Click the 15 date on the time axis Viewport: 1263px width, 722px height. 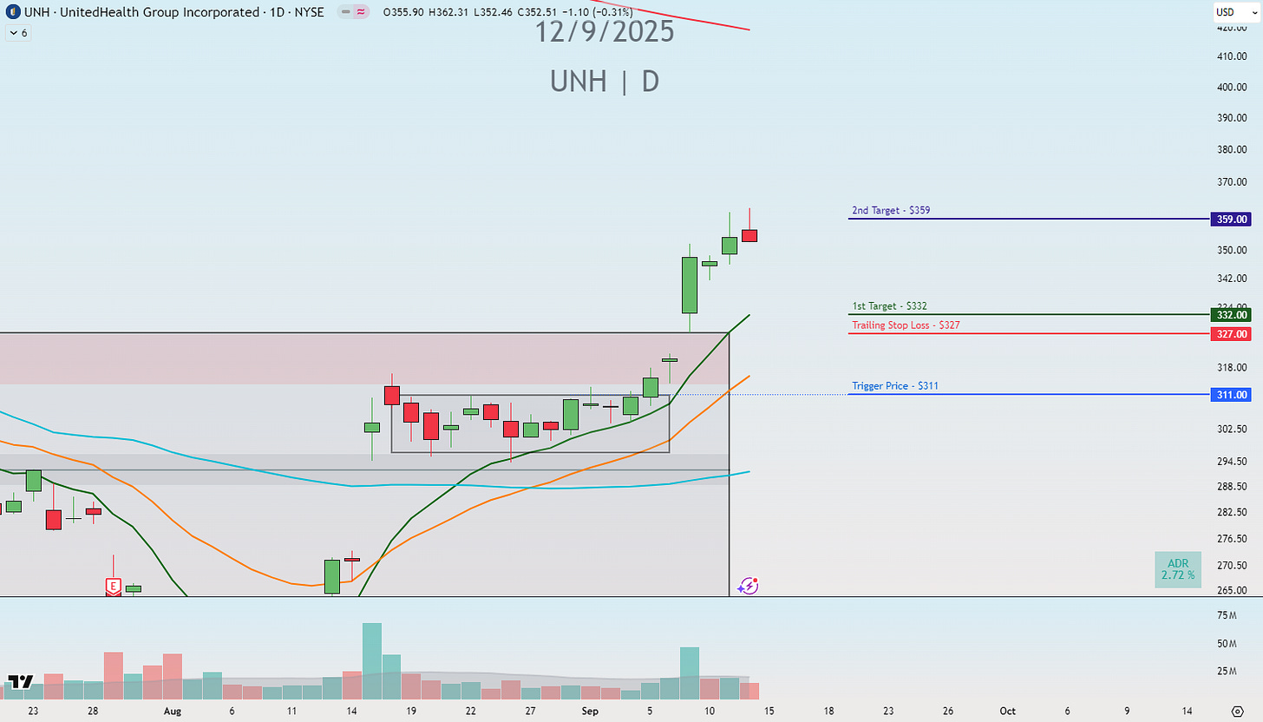pos(769,710)
